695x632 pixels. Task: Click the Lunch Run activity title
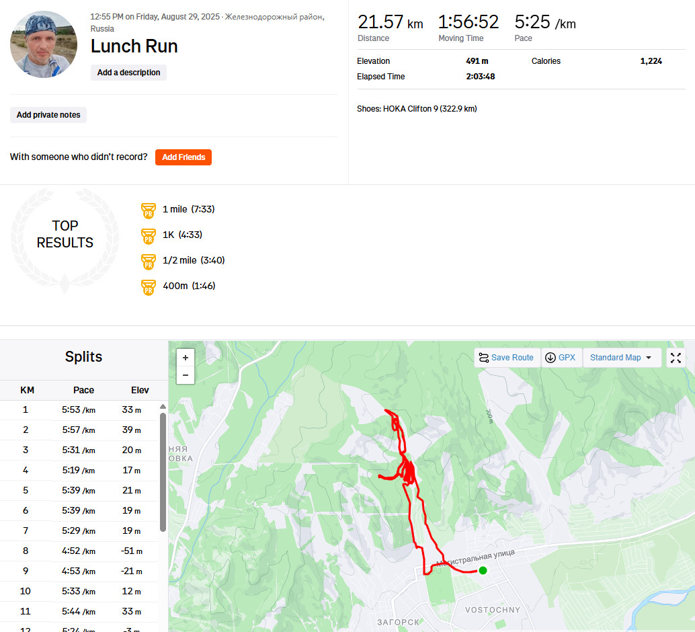pyautogui.click(x=134, y=46)
